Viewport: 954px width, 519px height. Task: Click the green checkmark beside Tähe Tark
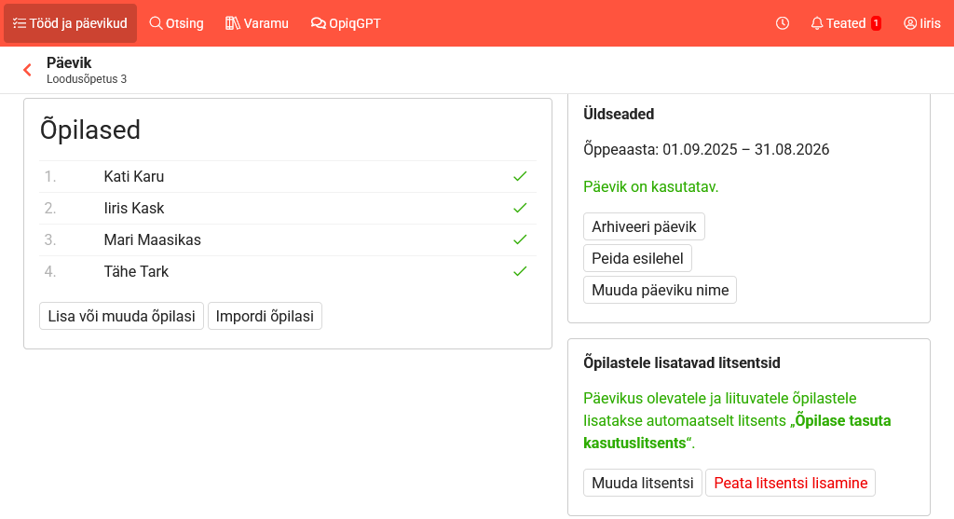(x=520, y=271)
